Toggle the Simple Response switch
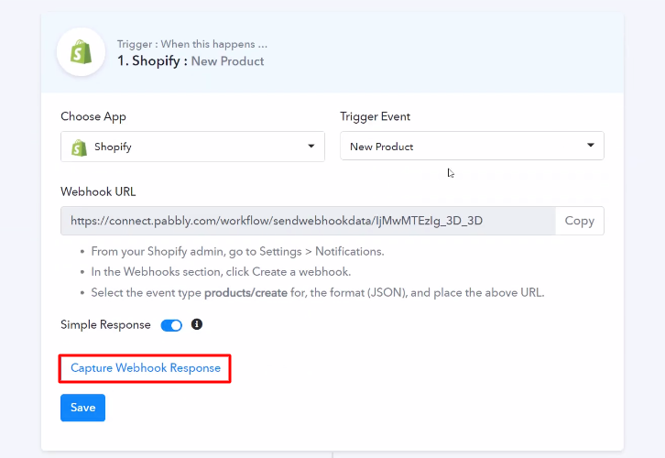 pos(171,325)
